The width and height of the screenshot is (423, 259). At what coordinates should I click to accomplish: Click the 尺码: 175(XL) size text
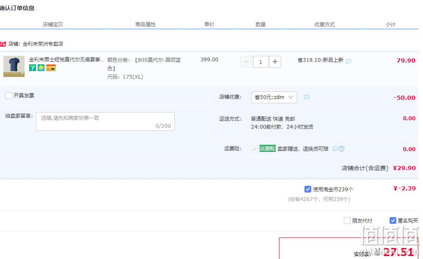pos(125,77)
